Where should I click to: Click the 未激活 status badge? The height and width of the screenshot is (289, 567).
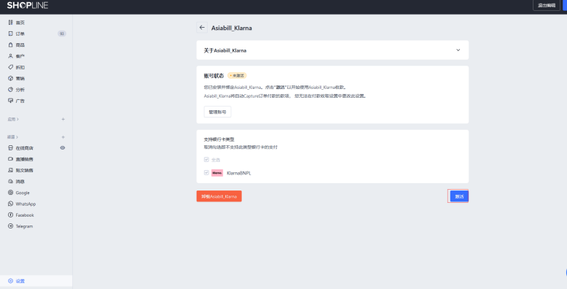click(x=237, y=76)
